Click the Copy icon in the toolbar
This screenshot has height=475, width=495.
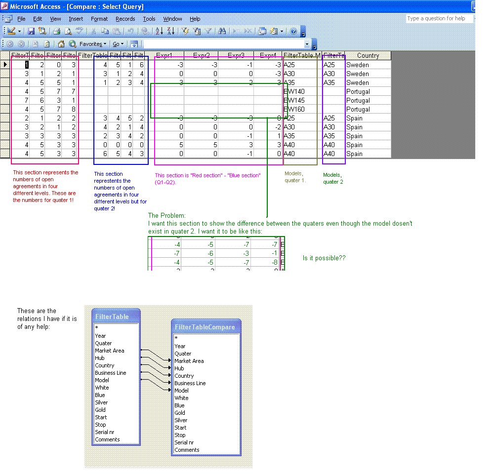(105, 31)
